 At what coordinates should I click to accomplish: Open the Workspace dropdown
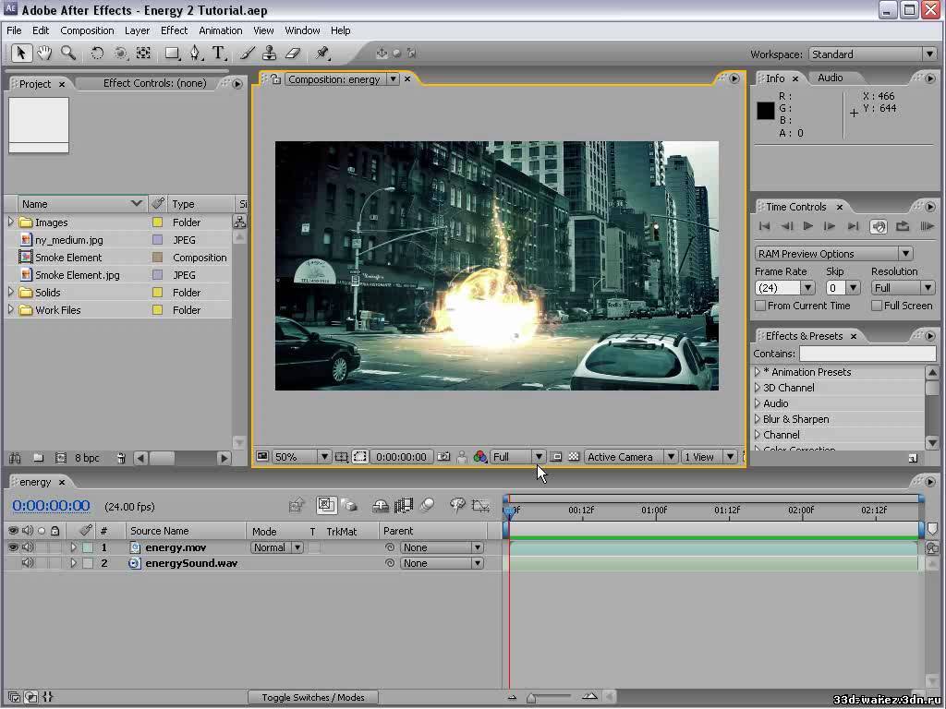tap(873, 54)
